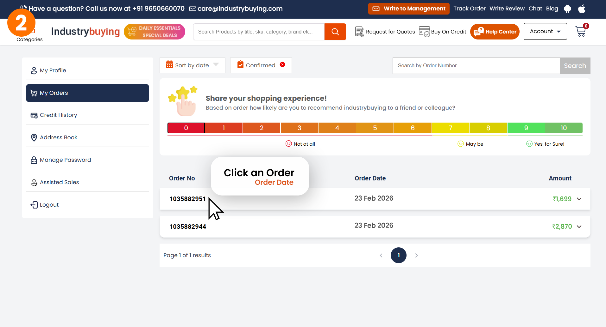Click the Buy On Credit icon
606x327 pixels.
coord(424,32)
